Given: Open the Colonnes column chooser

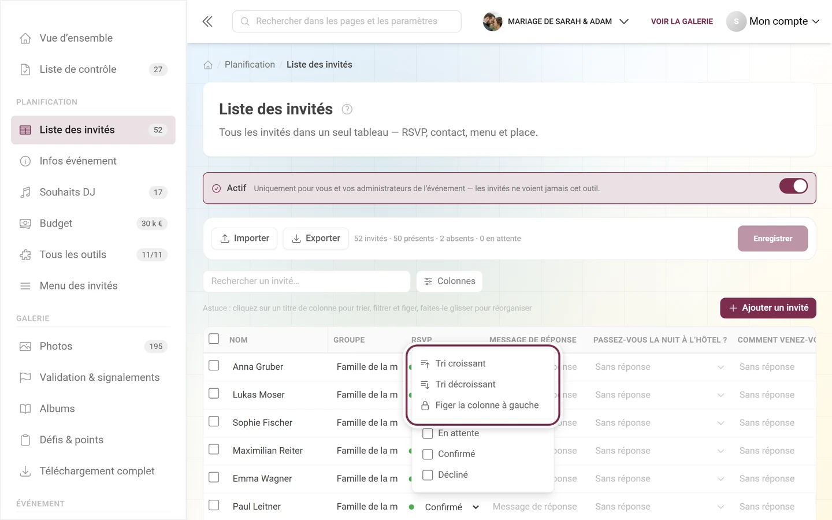Looking at the screenshot, I should point(450,281).
